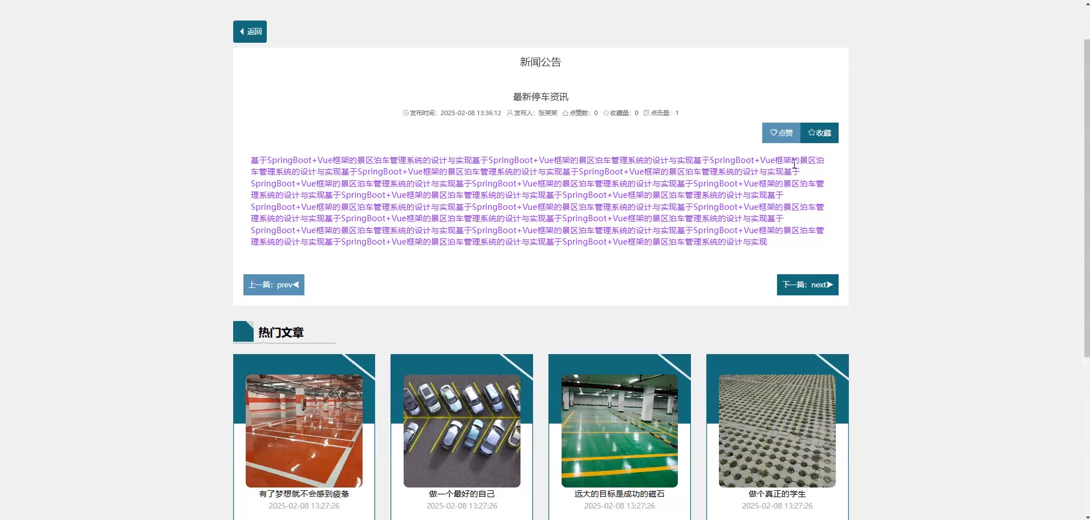Open article 有了梦想就不会感到疲惫
This screenshot has height=520, width=1090.
point(304,494)
